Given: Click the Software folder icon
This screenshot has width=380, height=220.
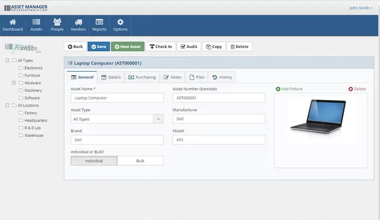Looking at the screenshot, I should (x=21, y=98).
